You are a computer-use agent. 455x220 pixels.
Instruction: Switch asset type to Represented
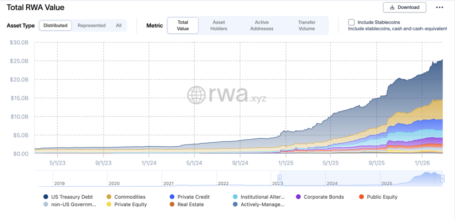[92, 26]
